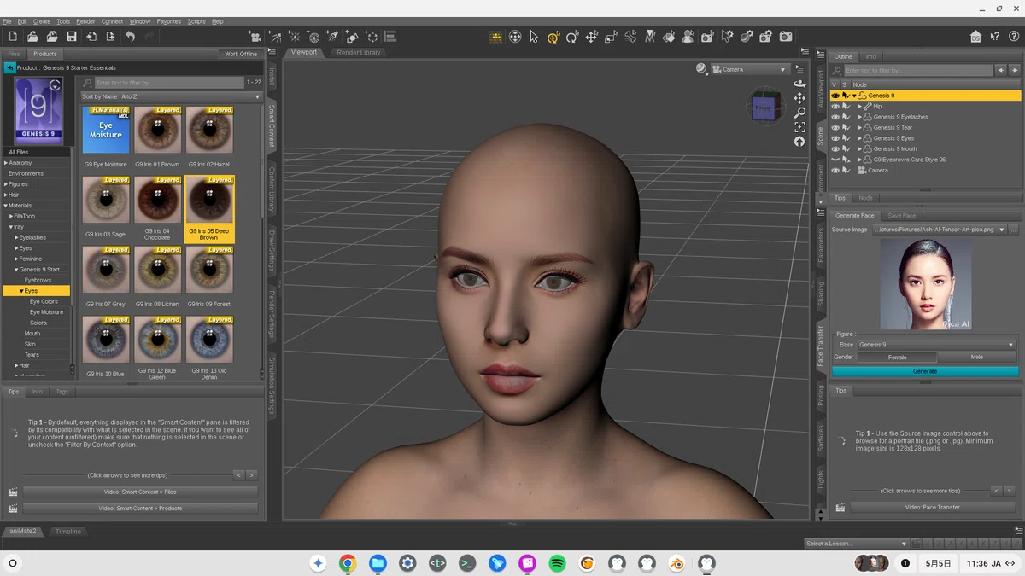Click the New Scene file icon
Viewport: 1025px width, 576px height.
tap(13, 37)
